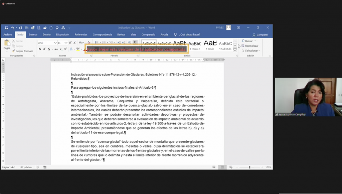Decrease the paragraph indent
This screenshot has width=342, height=194.
[119, 42]
